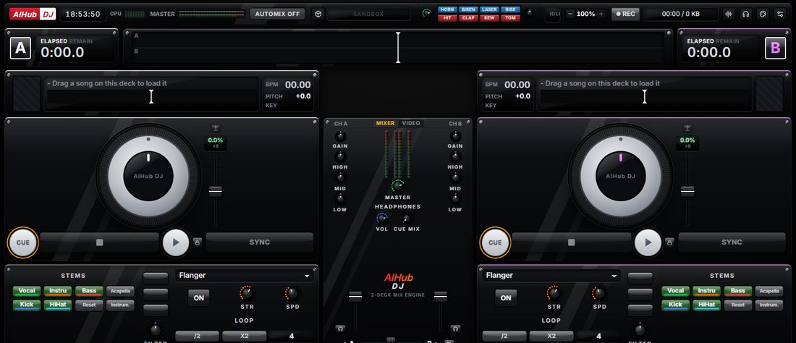Screen dimensions: 796x343
Task: Click the FILTER knob on deck A
Action: click(x=156, y=330)
